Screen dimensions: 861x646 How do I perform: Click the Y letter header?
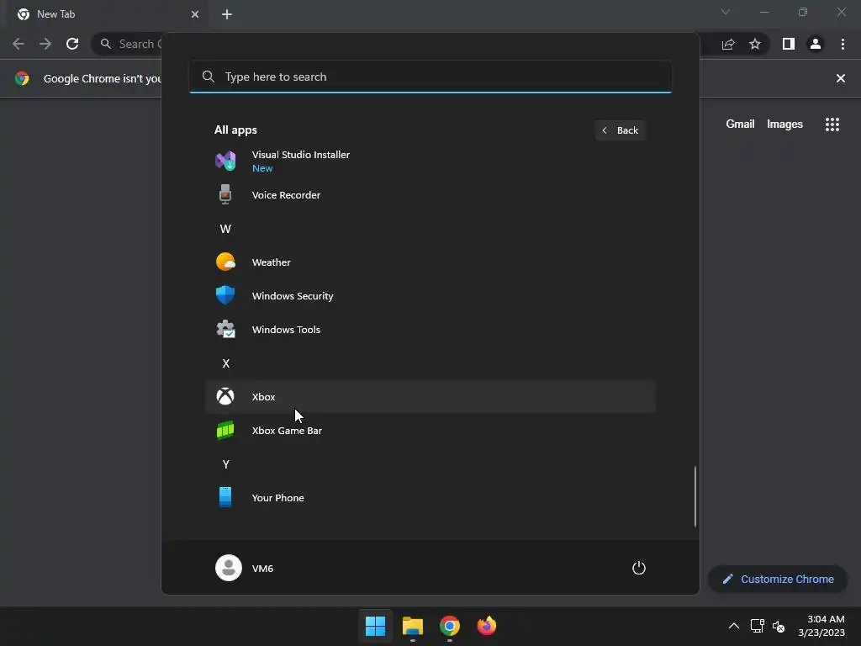click(x=225, y=464)
